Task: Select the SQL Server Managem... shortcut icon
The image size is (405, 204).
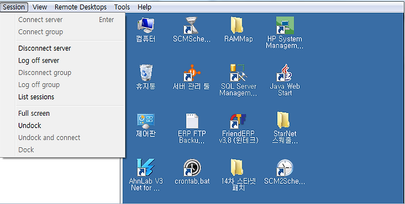Action: pyautogui.click(x=238, y=72)
